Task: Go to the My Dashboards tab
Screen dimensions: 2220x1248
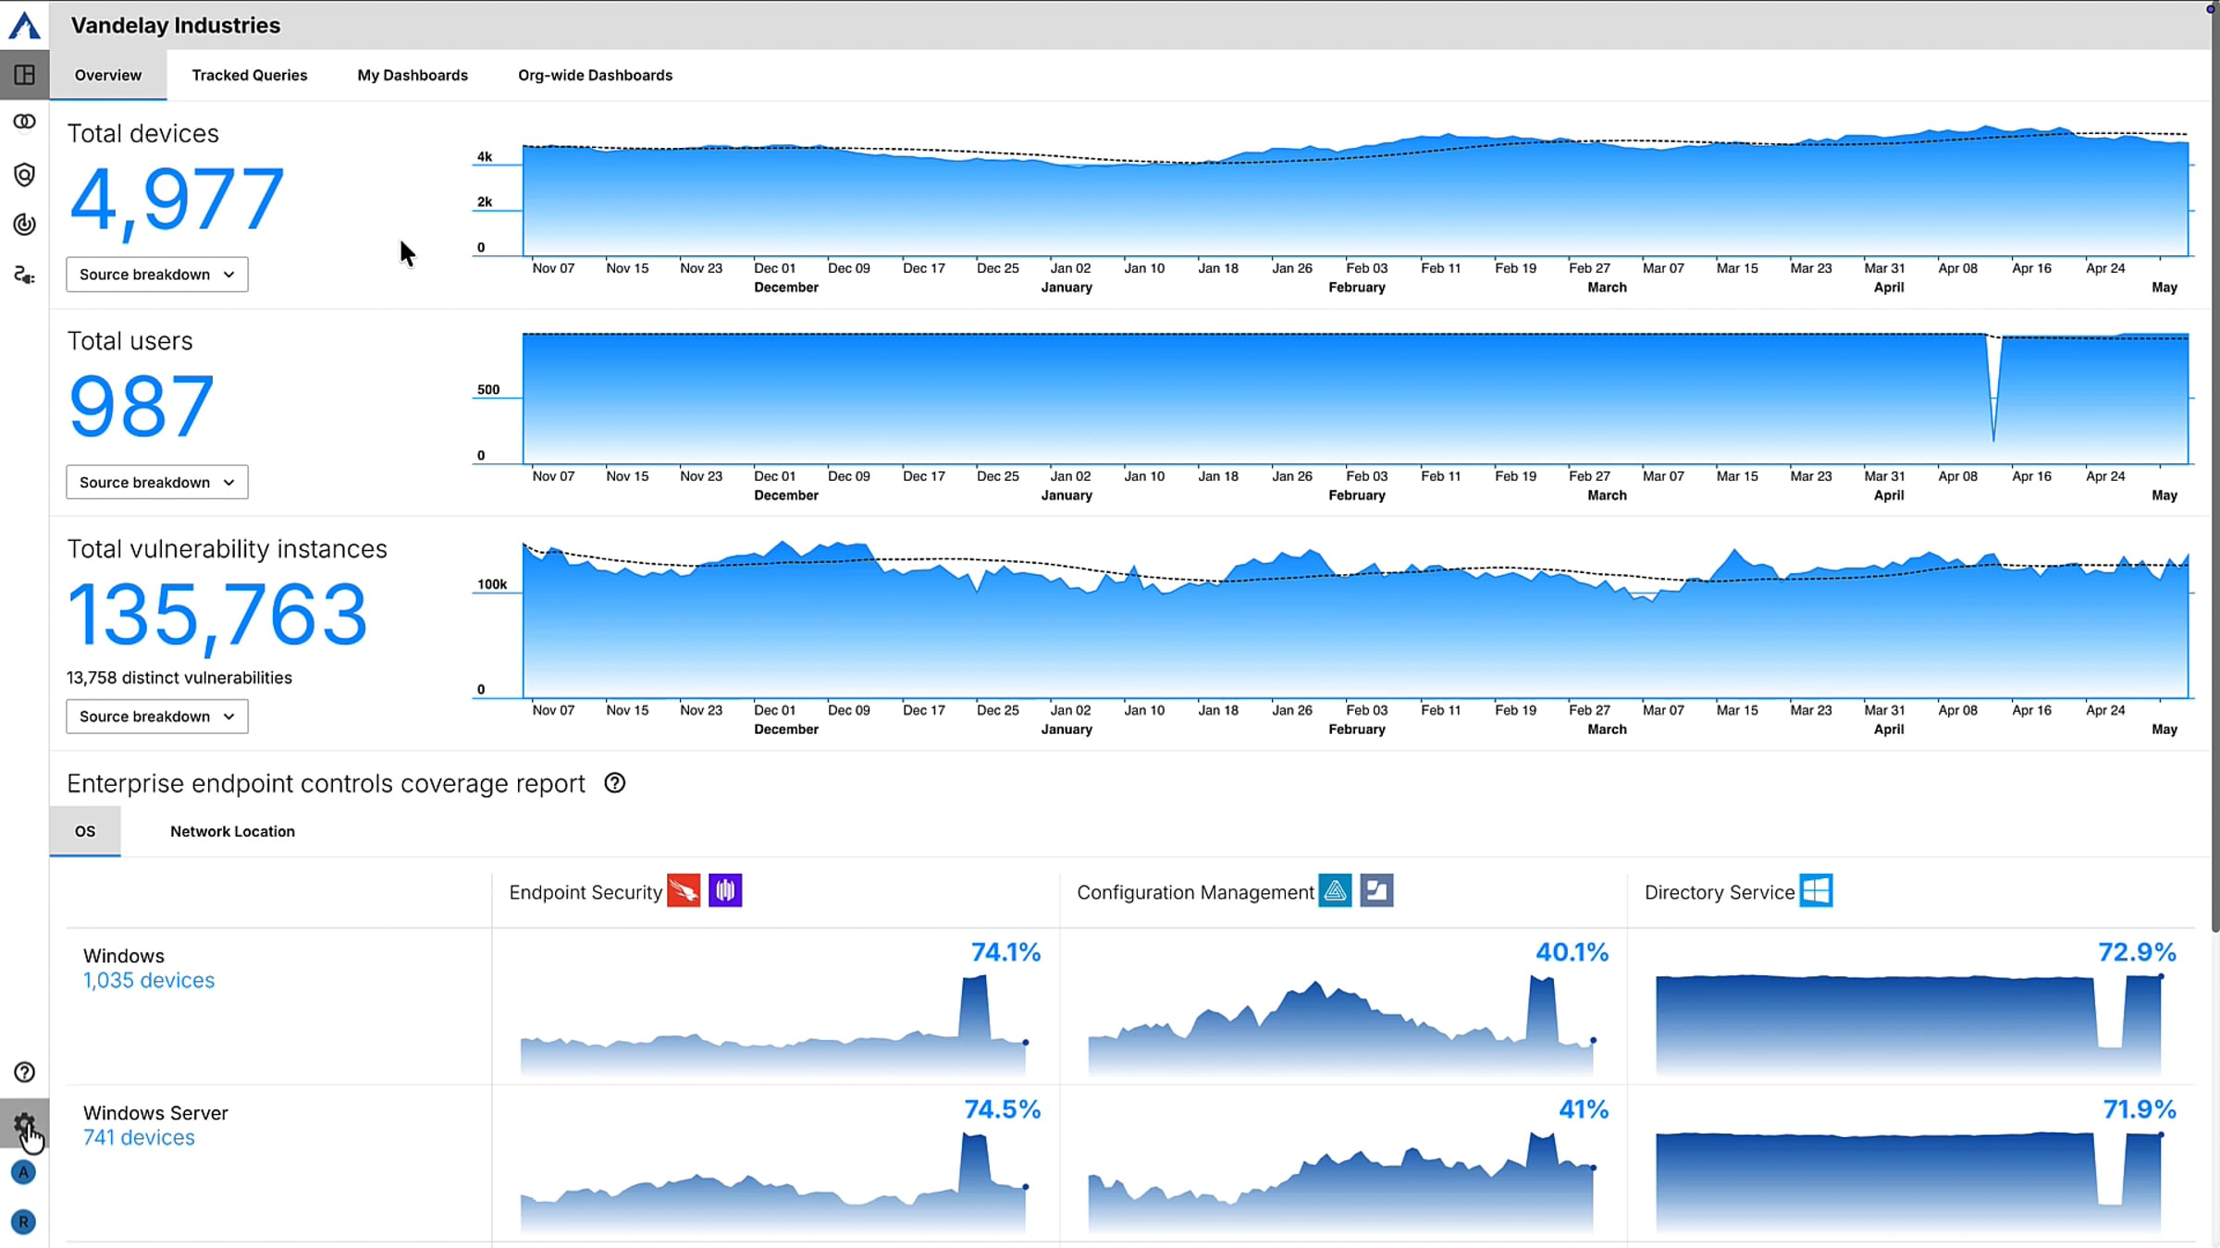Action: [x=413, y=75]
